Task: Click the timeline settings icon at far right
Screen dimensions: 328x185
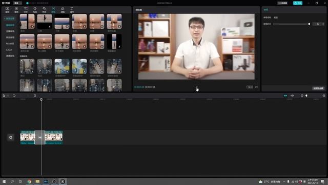Action: pos(324,96)
